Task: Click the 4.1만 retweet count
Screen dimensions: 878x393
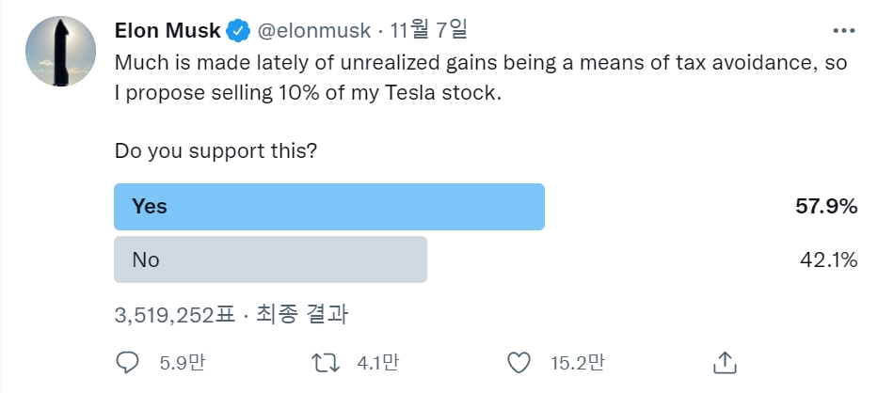Action: 378,363
